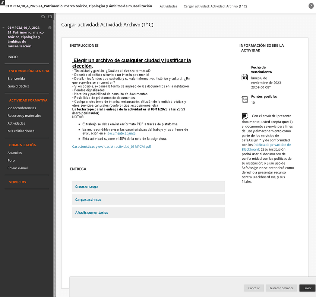Click the course title in sidebar
The image size is (316, 297).
(25, 37)
